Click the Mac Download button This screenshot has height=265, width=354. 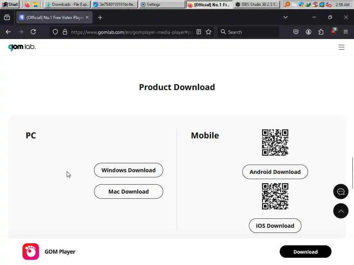point(129,192)
